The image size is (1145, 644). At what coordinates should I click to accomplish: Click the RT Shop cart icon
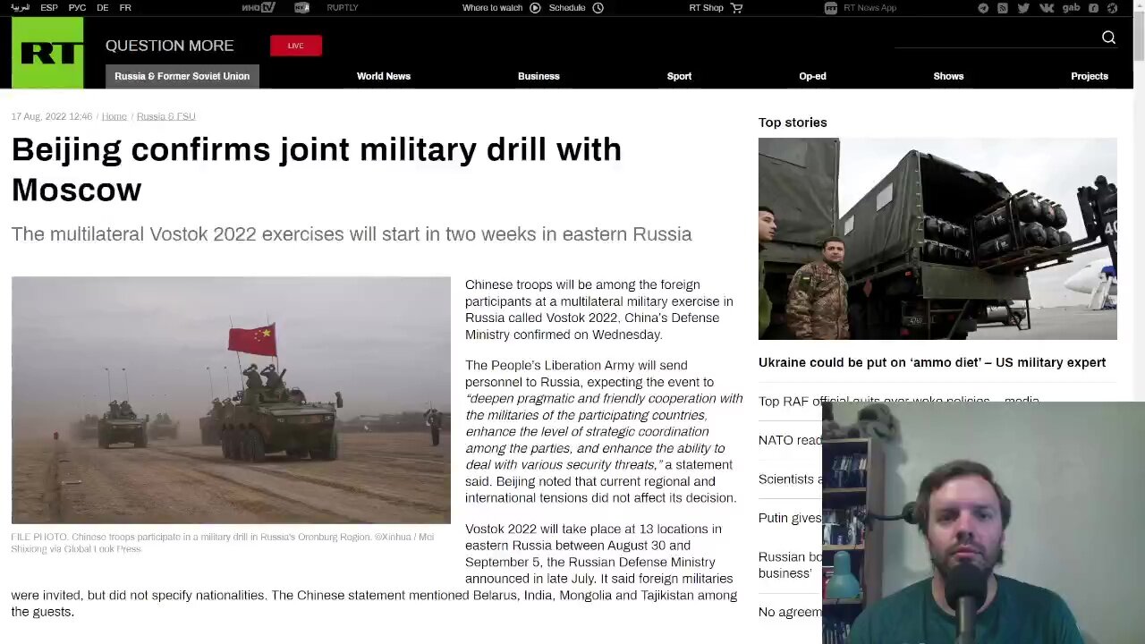point(737,8)
